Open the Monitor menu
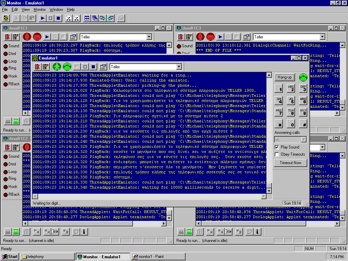 click(x=40, y=10)
